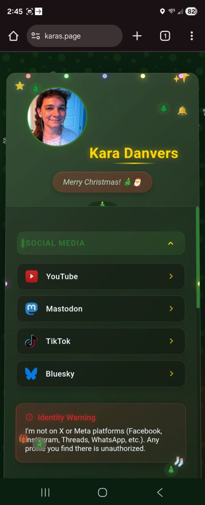205x505 pixels.
Task: Click the Mastodon logo icon
Action: pos(32,309)
